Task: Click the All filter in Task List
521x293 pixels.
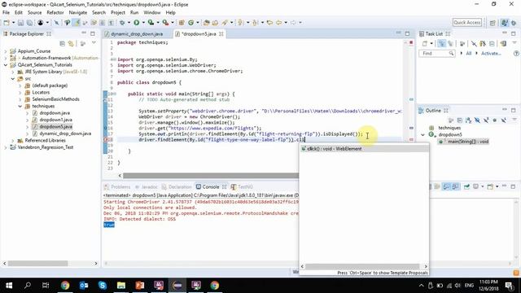Action: 469,53
